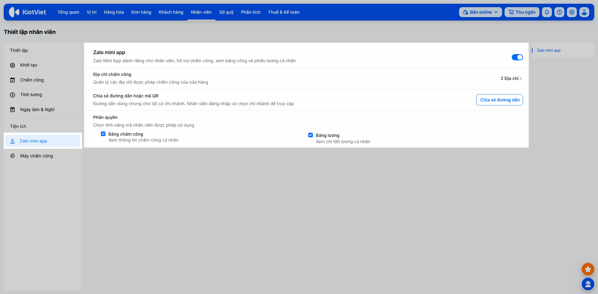Open the Sổ quỹ menu
Image resolution: width=598 pixels, height=294 pixels.
pos(226,12)
